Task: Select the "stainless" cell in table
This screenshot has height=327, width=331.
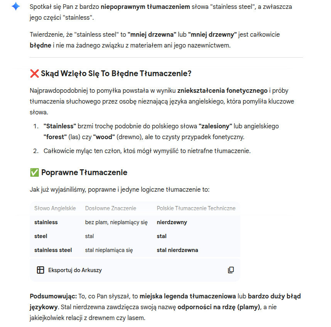Action: (46, 222)
